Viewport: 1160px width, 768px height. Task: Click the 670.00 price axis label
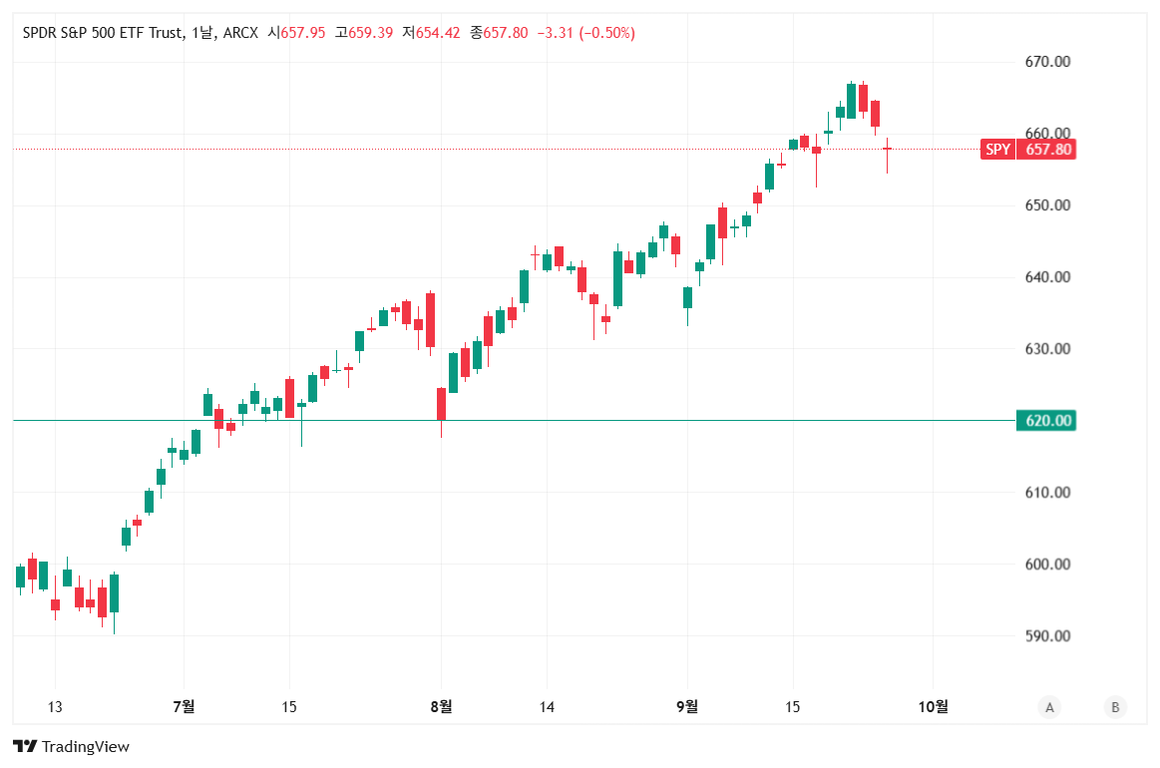pos(1047,62)
